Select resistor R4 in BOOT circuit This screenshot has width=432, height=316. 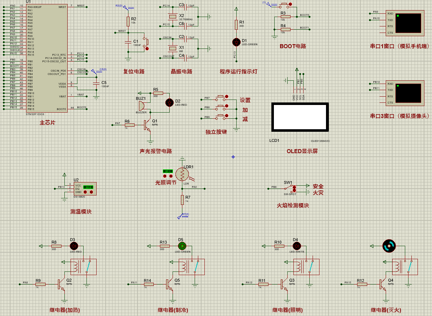[285, 29]
